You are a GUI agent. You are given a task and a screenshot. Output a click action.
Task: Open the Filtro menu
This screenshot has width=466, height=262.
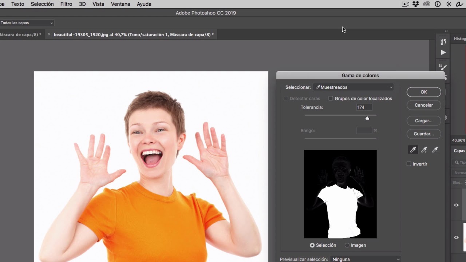[66, 4]
